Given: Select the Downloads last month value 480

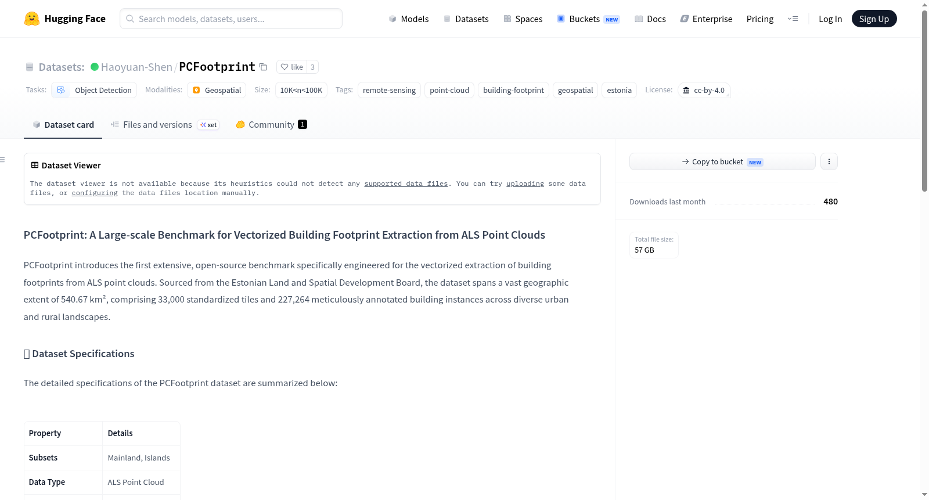Looking at the screenshot, I should point(830,202).
